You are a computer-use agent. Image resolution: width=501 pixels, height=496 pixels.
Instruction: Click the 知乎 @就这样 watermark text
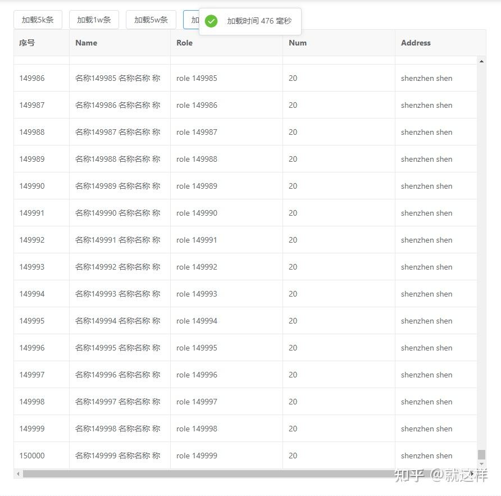[x=441, y=475]
